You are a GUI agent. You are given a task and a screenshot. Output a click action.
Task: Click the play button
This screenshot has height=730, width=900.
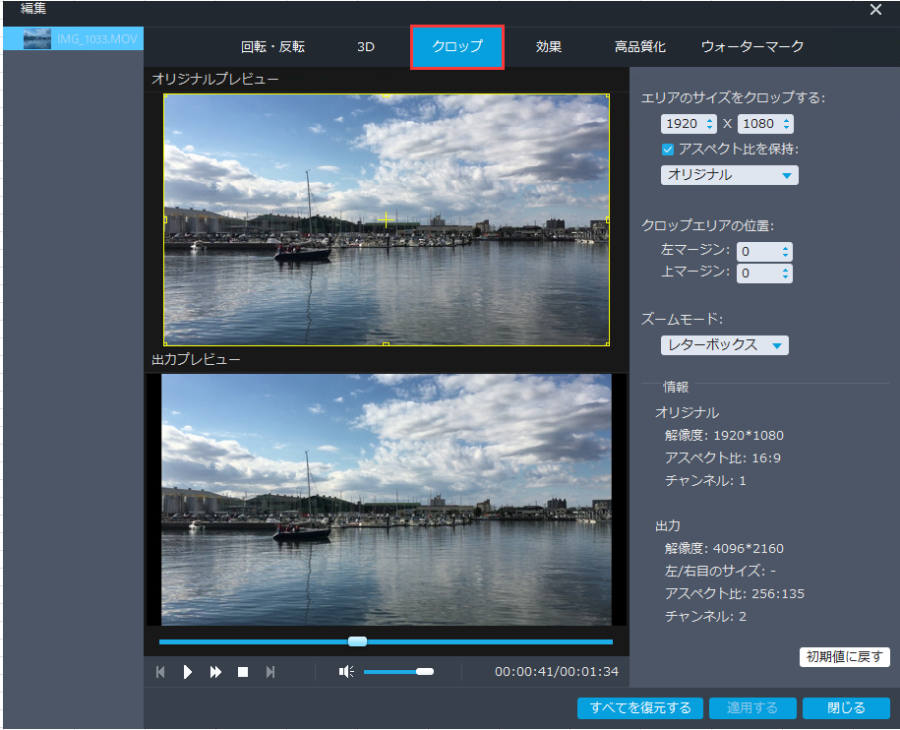click(188, 672)
